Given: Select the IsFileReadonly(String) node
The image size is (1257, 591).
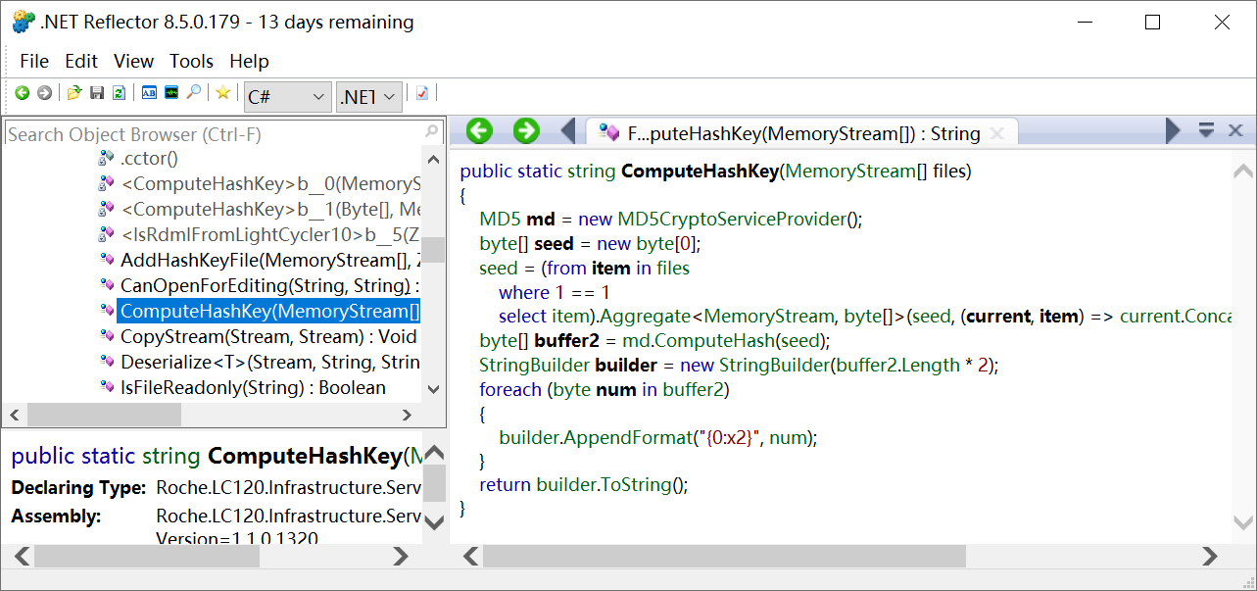Looking at the screenshot, I should (253, 387).
